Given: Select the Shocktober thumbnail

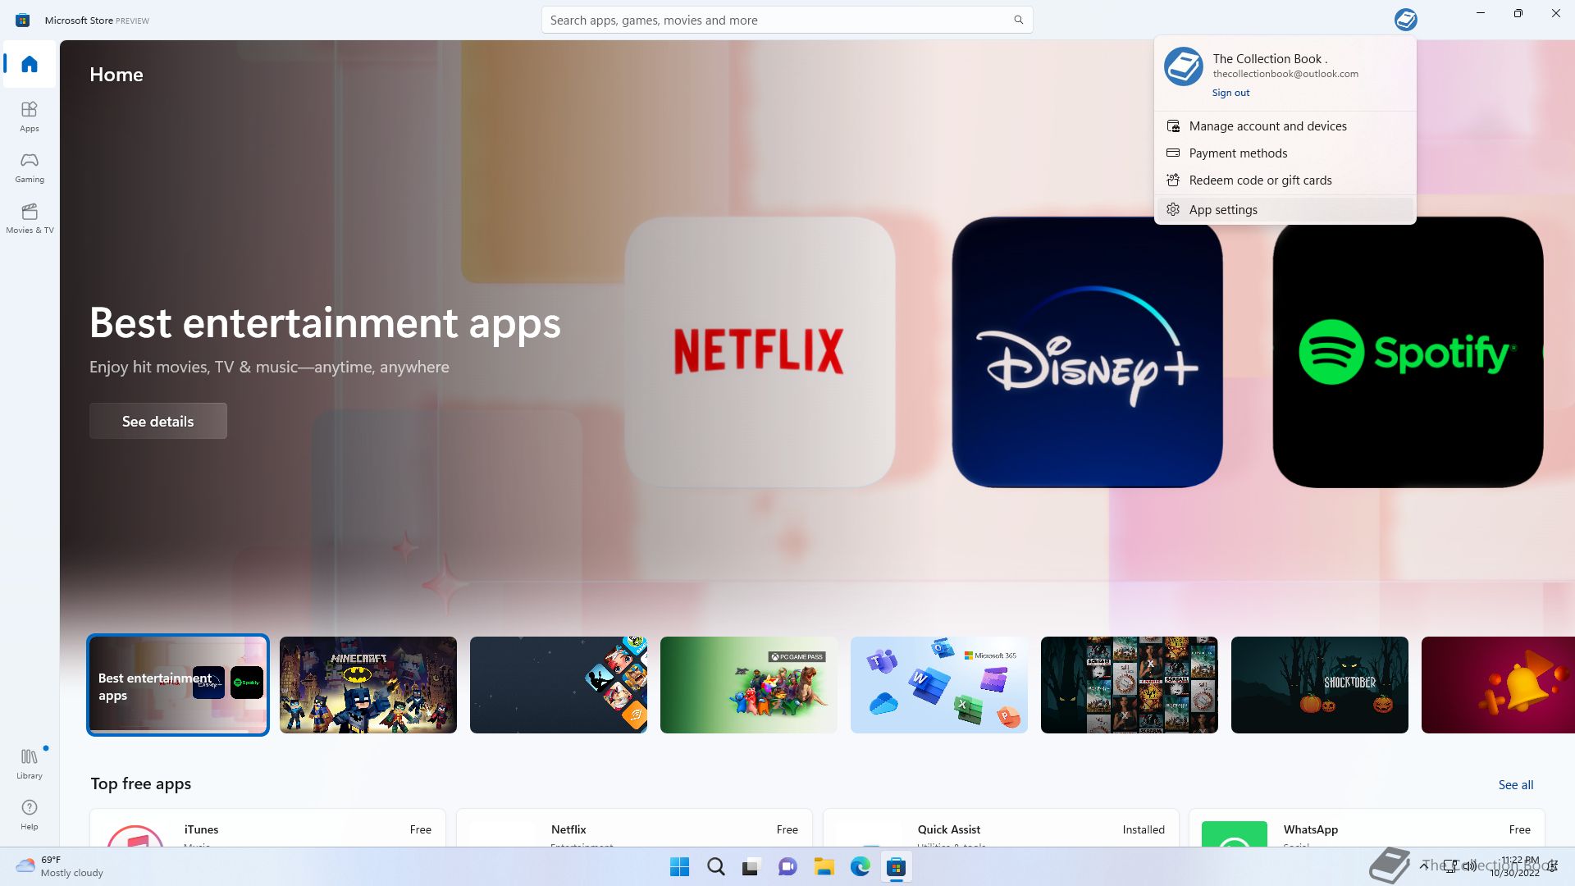Looking at the screenshot, I should [1320, 685].
